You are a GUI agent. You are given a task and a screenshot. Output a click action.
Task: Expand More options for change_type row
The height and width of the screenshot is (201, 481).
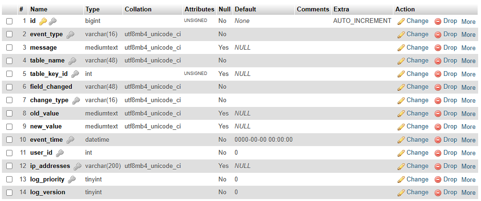coord(468,100)
